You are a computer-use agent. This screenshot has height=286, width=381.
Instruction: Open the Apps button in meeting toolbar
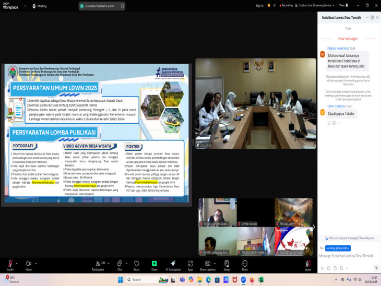pyautogui.click(x=190, y=265)
